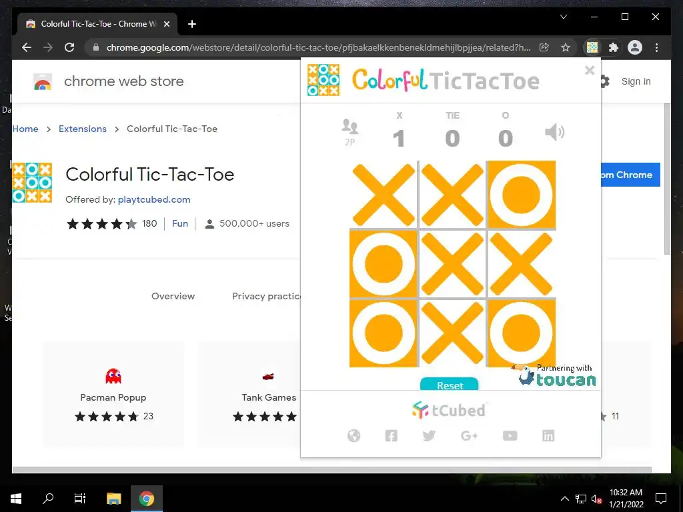The image size is (683, 512).
Task: Click the center X board cell
Action: point(453,264)
